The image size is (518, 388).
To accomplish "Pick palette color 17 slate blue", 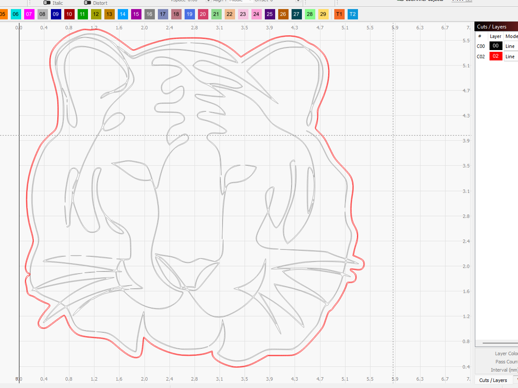I will click(x=163, y=14).
